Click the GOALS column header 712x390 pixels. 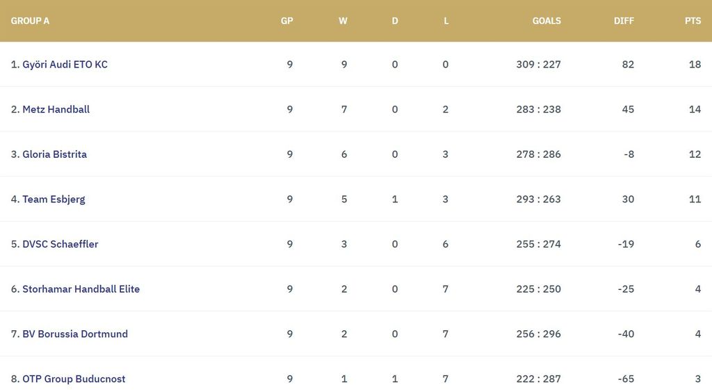point(547,21)
